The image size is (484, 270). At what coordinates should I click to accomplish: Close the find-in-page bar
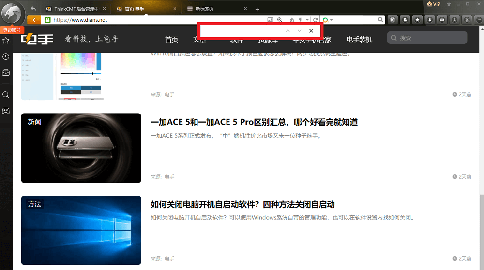point(311,31)
